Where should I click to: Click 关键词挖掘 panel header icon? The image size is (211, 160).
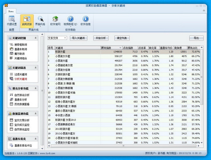pyautogui.click(x=10, y=38)
